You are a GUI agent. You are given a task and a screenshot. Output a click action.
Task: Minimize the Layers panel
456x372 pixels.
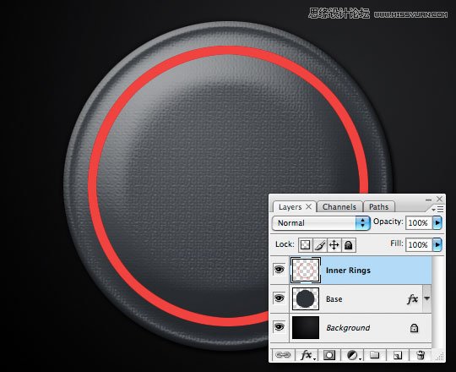click(428, 200)
